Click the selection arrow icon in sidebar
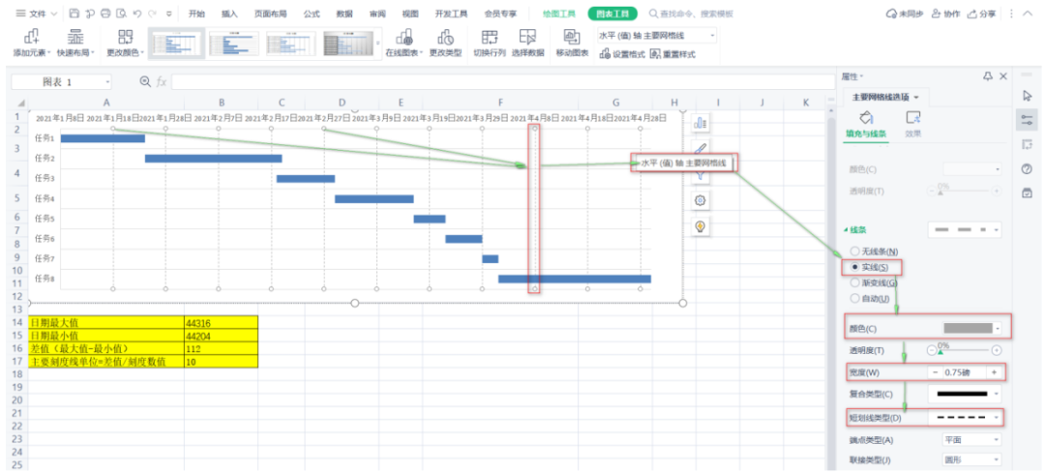The image size is (1045, 473). coord(1027,96)
